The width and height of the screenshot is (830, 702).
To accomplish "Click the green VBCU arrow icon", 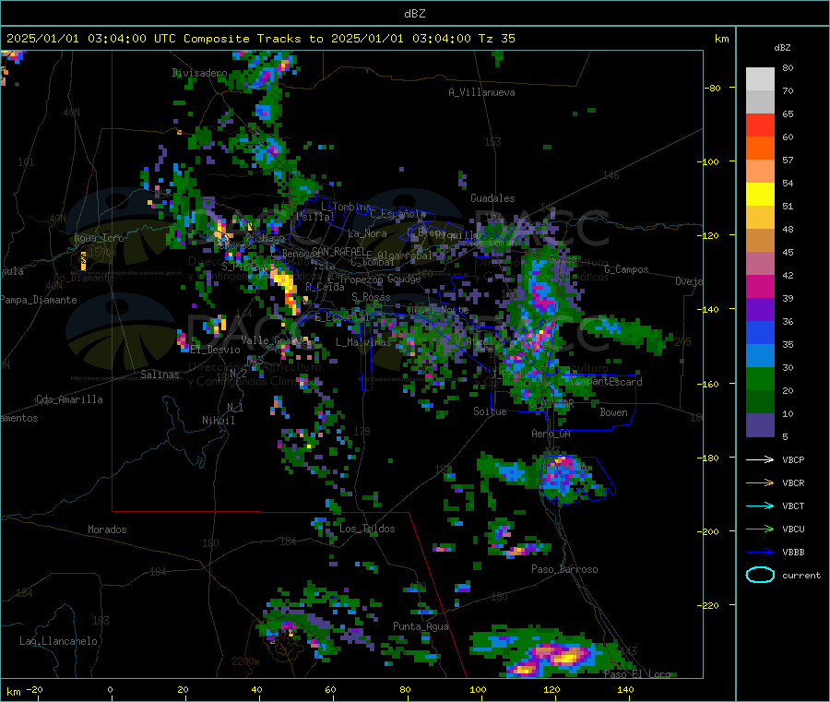I will pyautogui.click(x=760, y=529).
